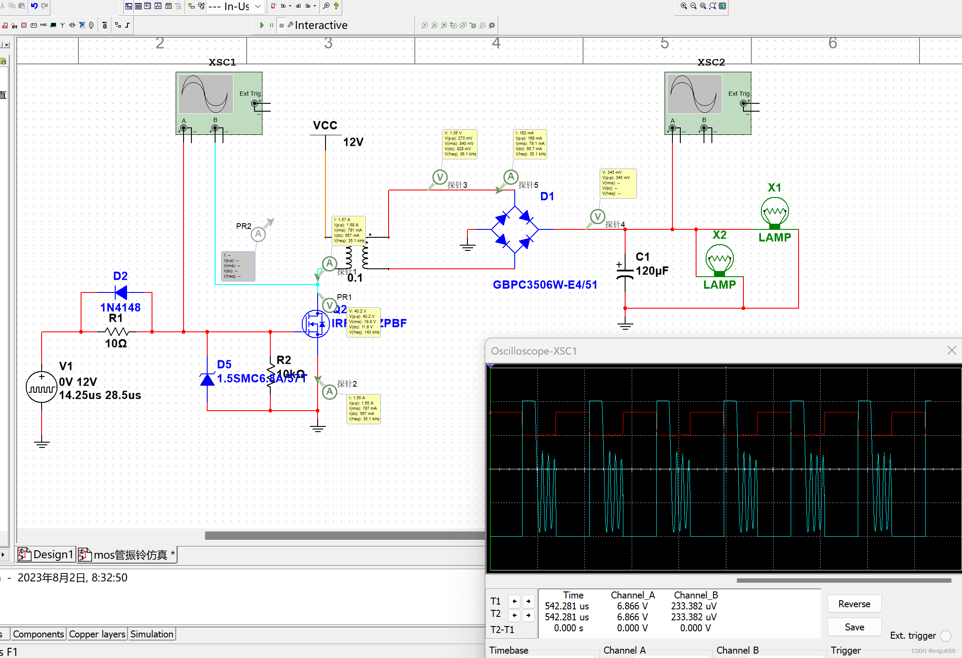Click the oscilloscope horizontal scrollbar

pos(843,581)
